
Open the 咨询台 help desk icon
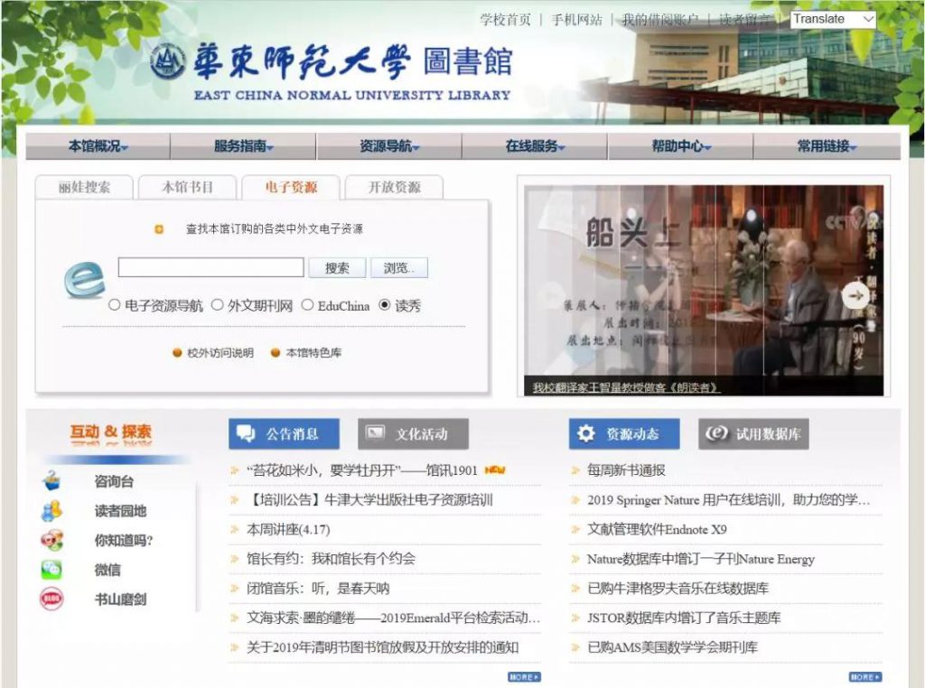coord(51,481)
